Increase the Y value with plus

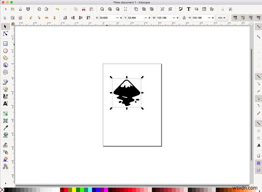coord(150,18)
